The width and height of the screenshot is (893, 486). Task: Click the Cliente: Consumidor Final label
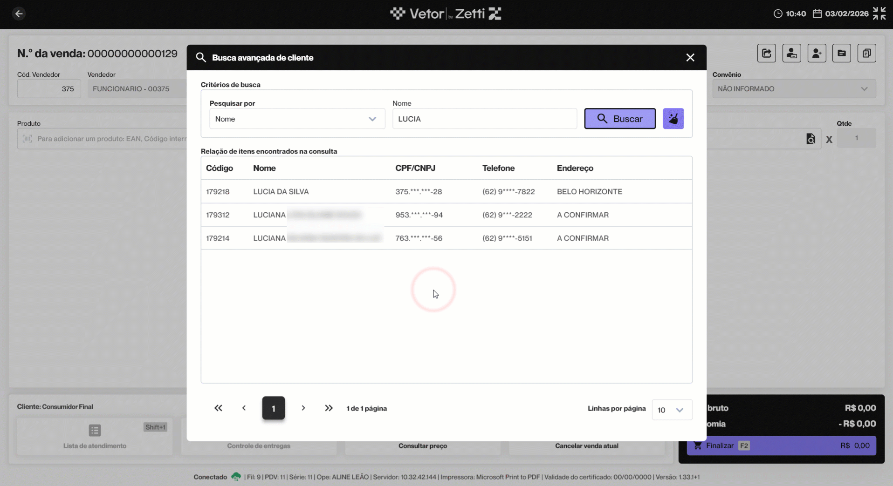[x=55, y=406]
